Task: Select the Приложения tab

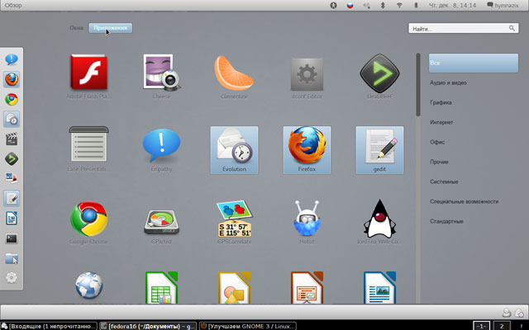Action: (110, 28)
